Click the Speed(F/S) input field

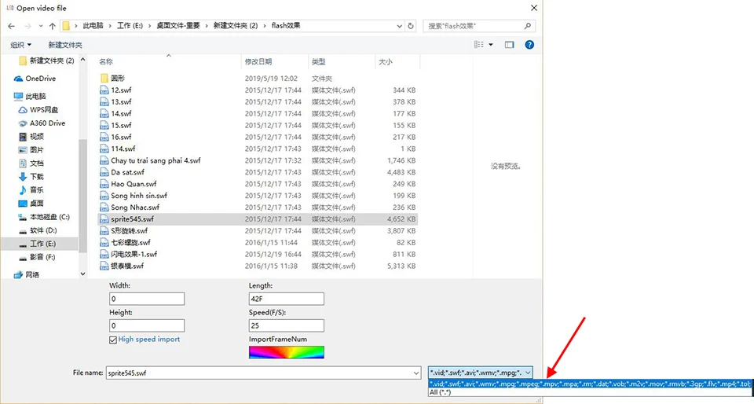[287, 325]
